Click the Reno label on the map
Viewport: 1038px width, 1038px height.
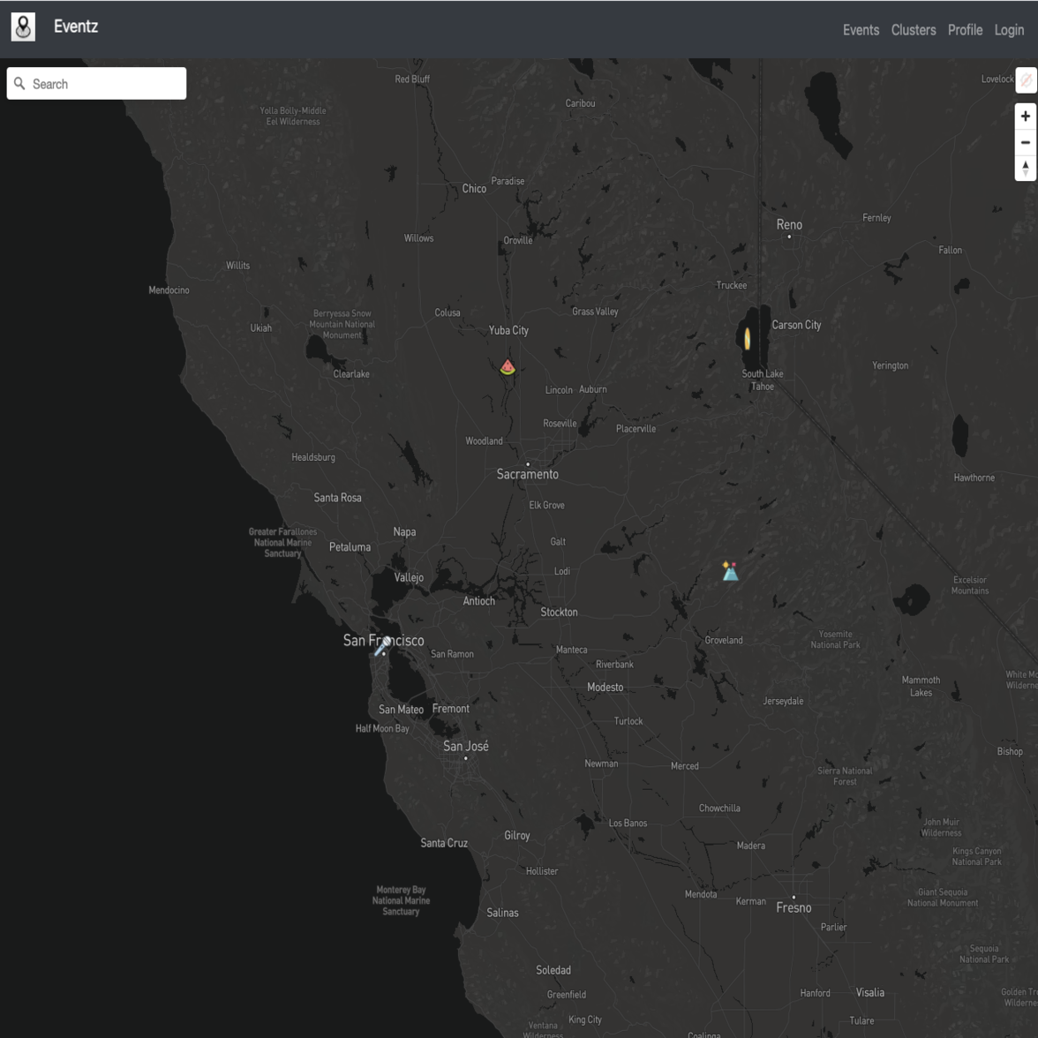pos(789,225)
